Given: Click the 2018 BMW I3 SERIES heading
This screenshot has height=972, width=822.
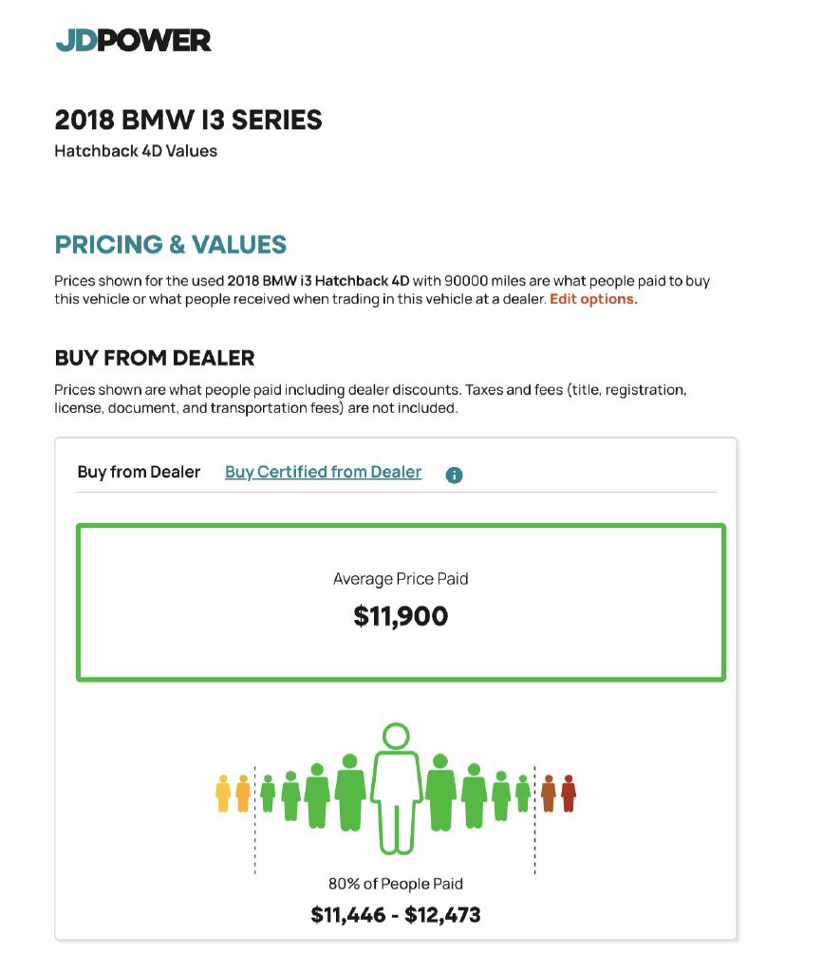Looking at the screenshot, I should (x=189, y=120).
